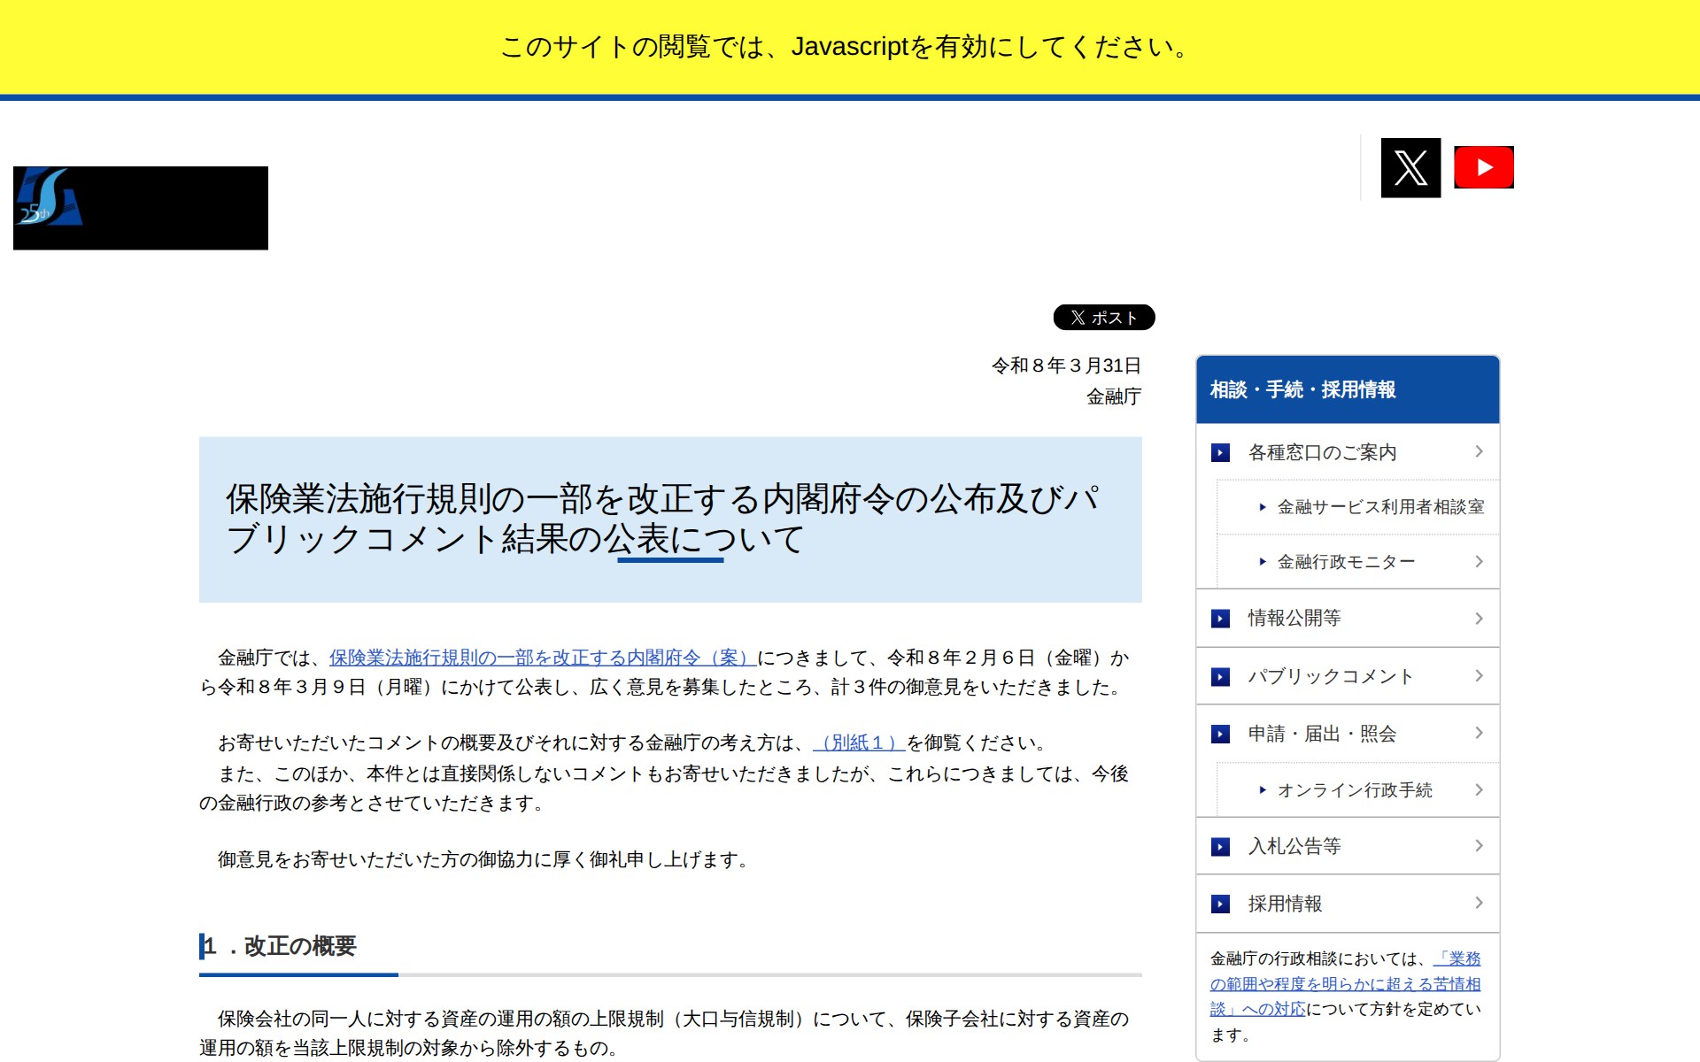Screen dimensions: 1700x1062
Task: Click blue arrow icon beside 採用情報
Action: click(1220, 904)
